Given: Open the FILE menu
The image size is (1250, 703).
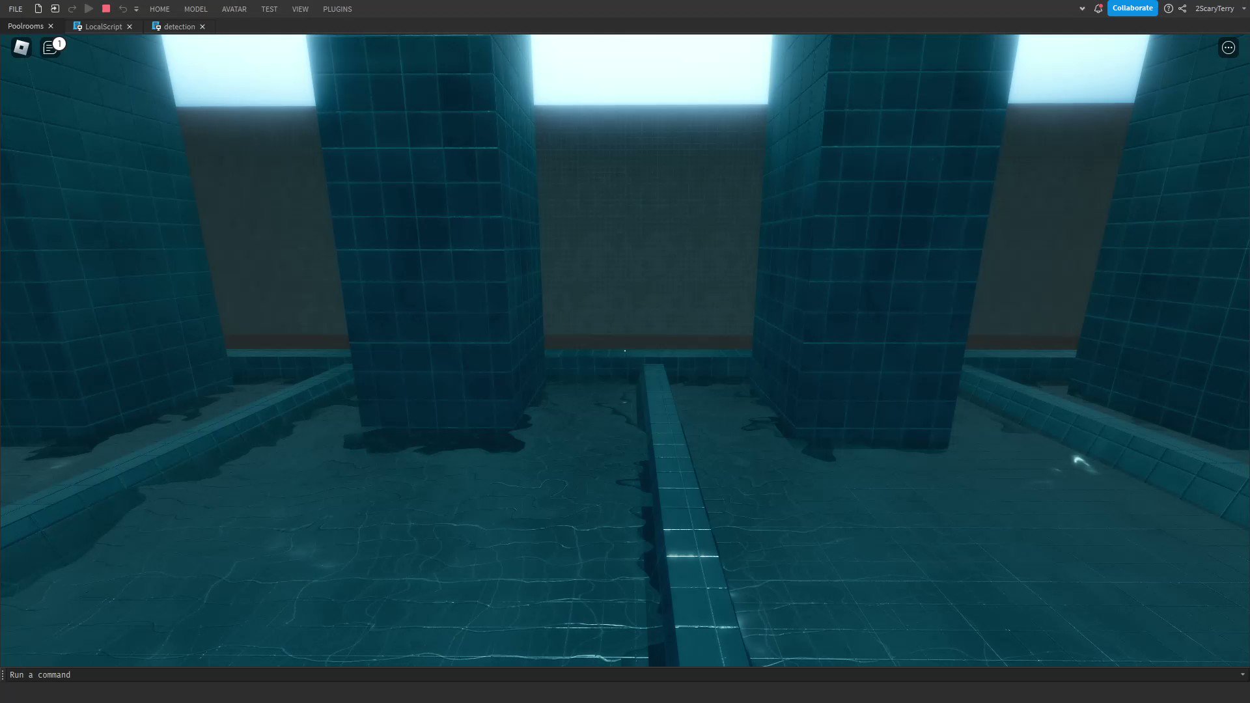Looking at the screenshot, I should pyautogui.click(x=15, y=8).
